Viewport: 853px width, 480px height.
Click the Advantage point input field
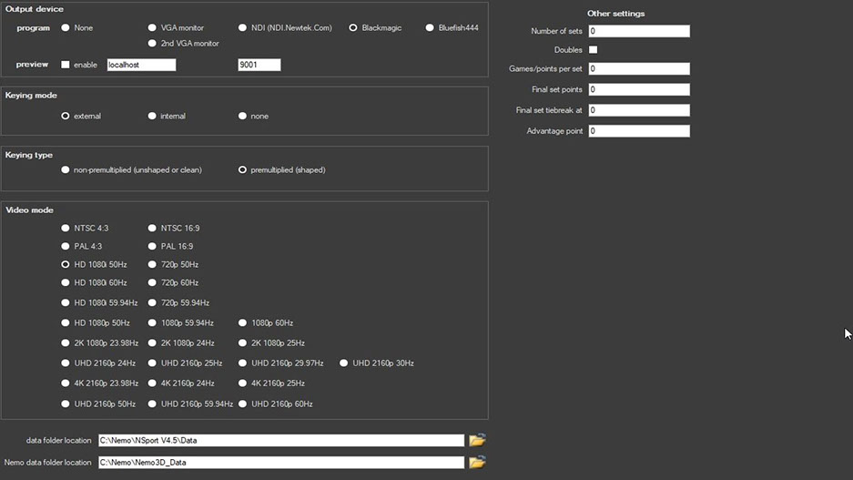pos(638,131)
